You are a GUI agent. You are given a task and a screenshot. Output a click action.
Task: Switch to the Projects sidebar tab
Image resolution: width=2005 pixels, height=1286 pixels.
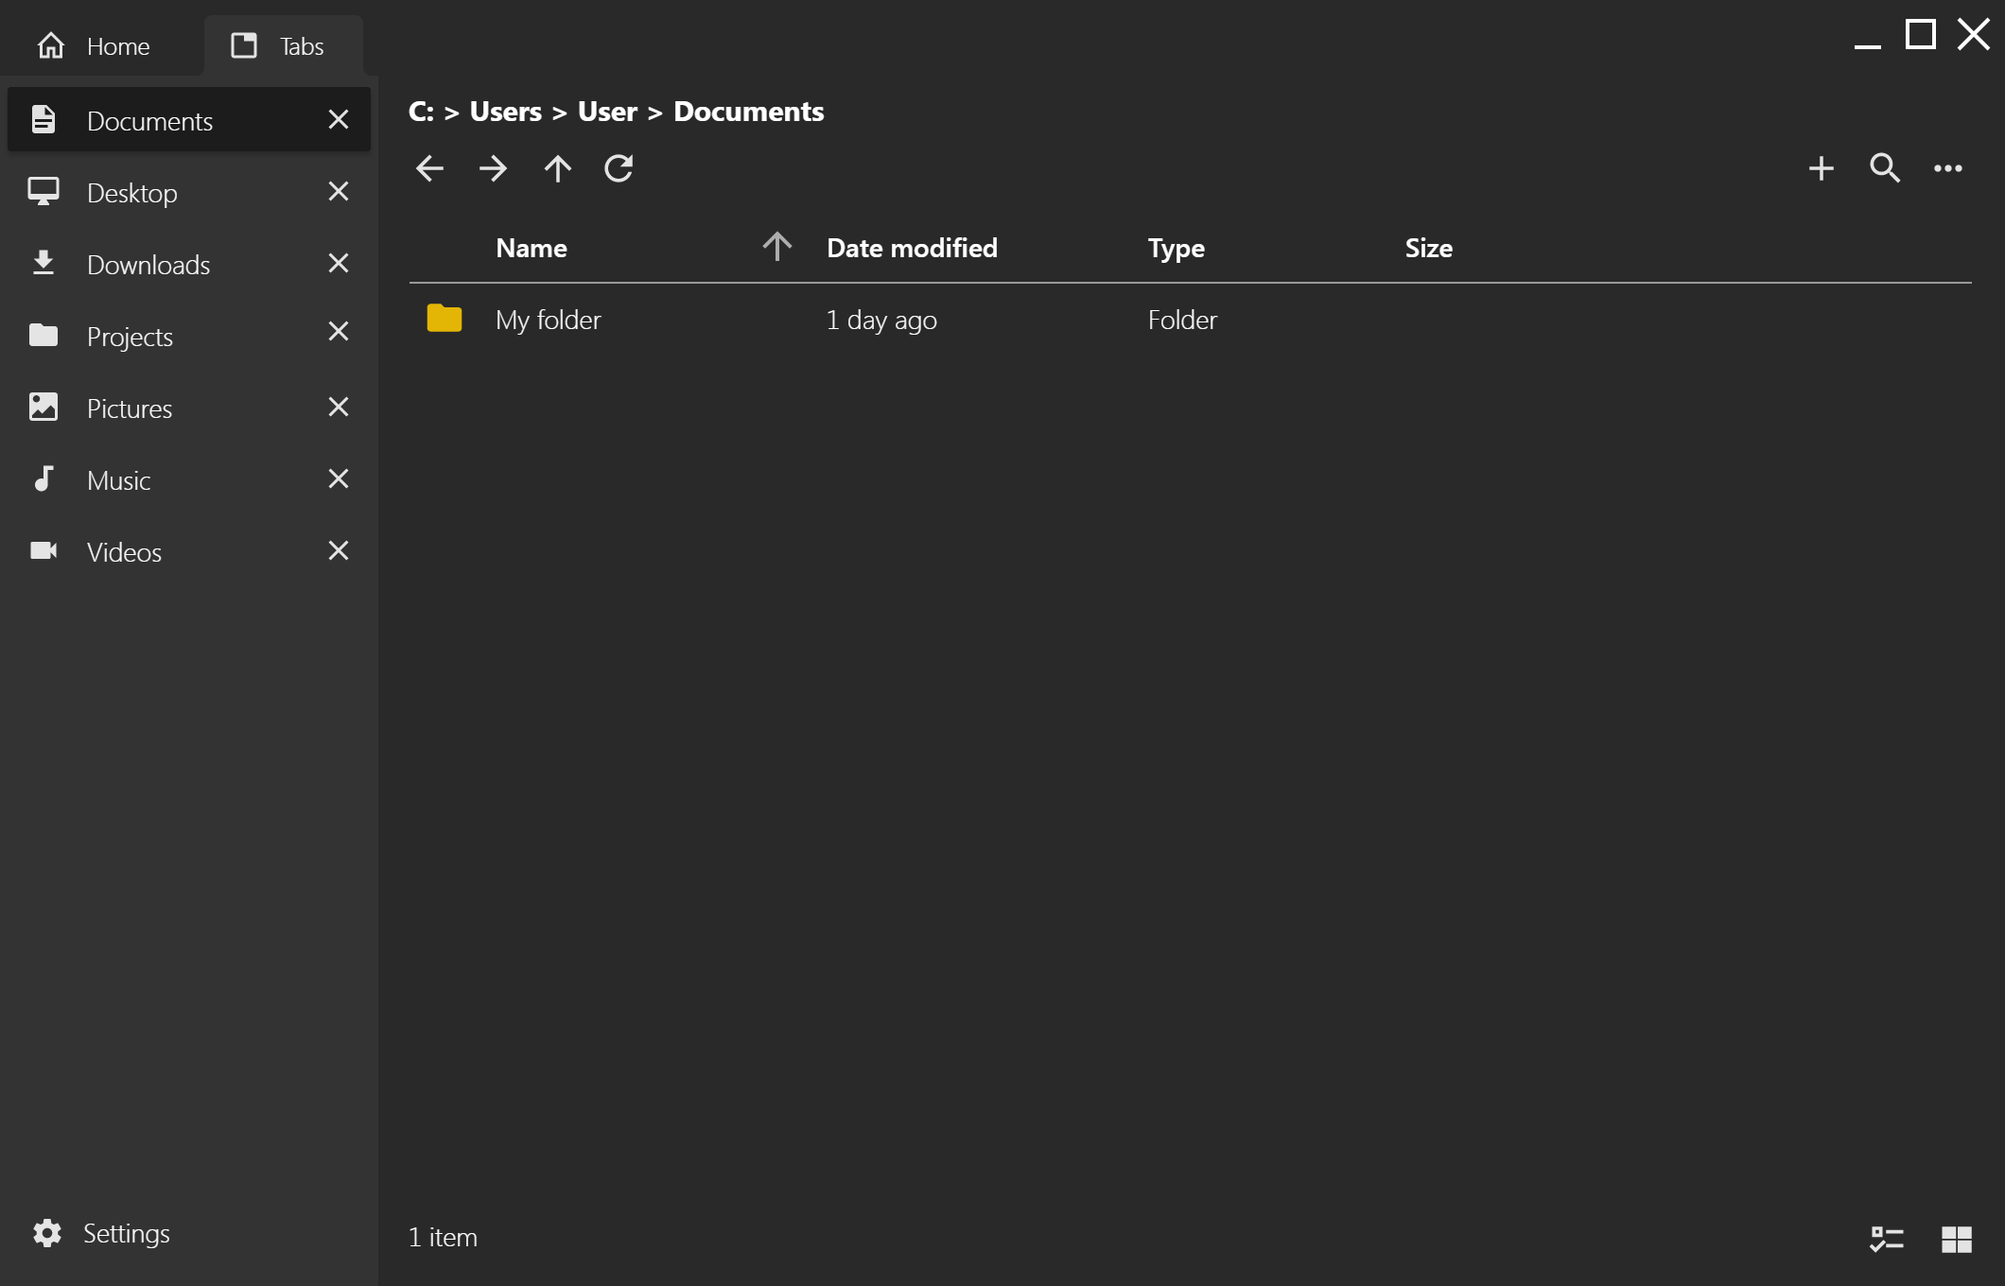coord(189,336)
